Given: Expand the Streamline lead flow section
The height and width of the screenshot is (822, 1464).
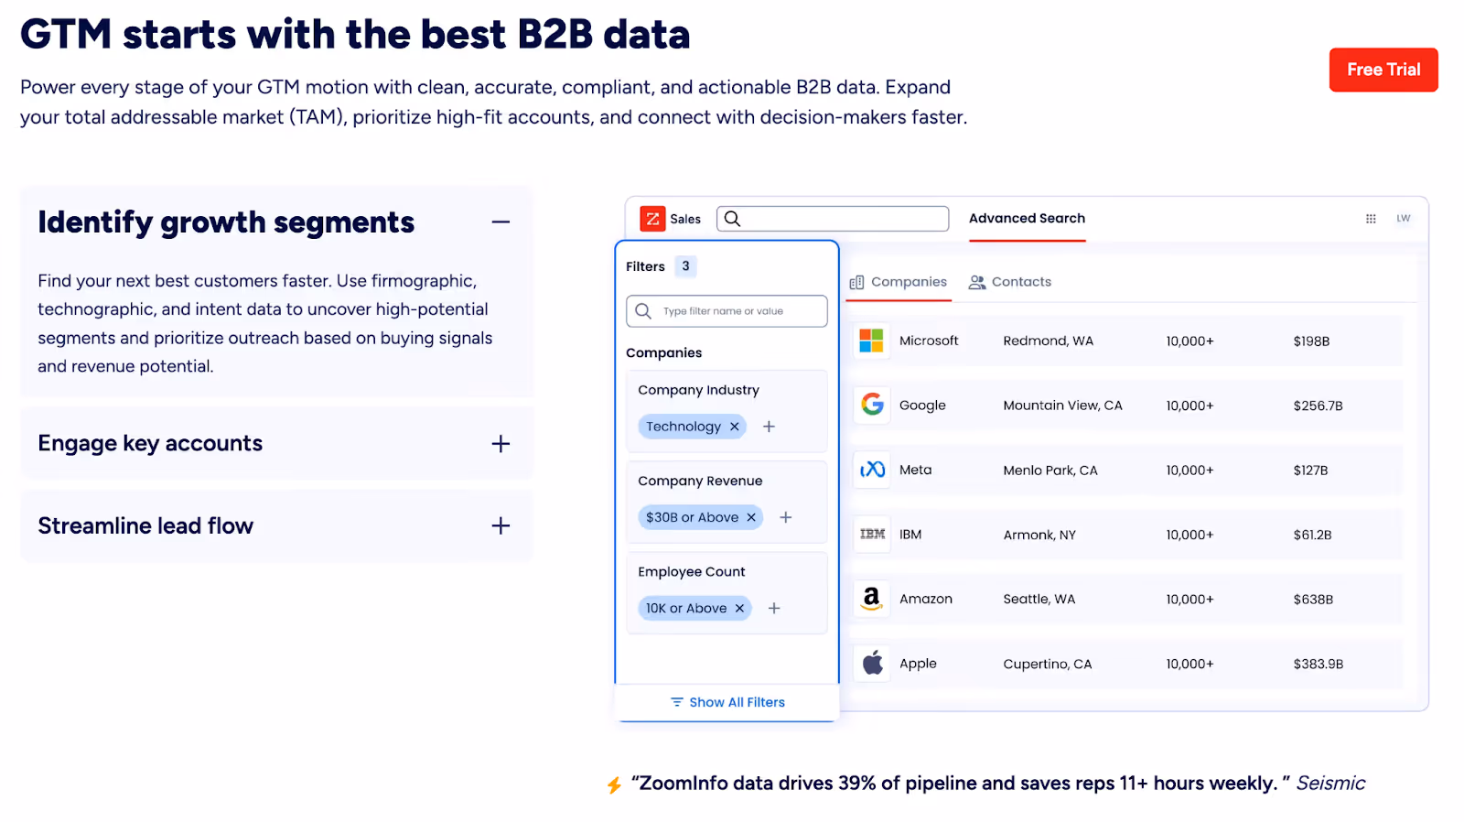Looking at the screenshot, I should tap(501, 526).
